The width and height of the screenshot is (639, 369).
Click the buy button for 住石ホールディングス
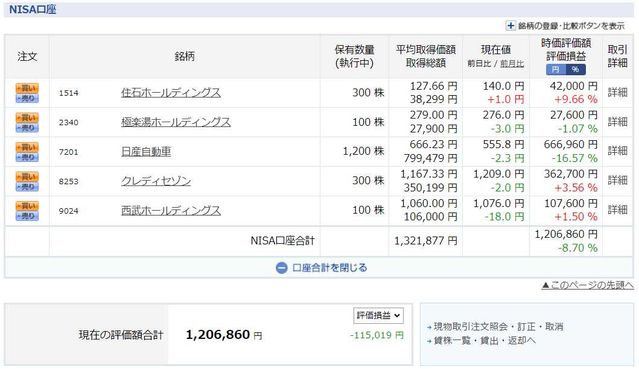click(x=27, y=88)
